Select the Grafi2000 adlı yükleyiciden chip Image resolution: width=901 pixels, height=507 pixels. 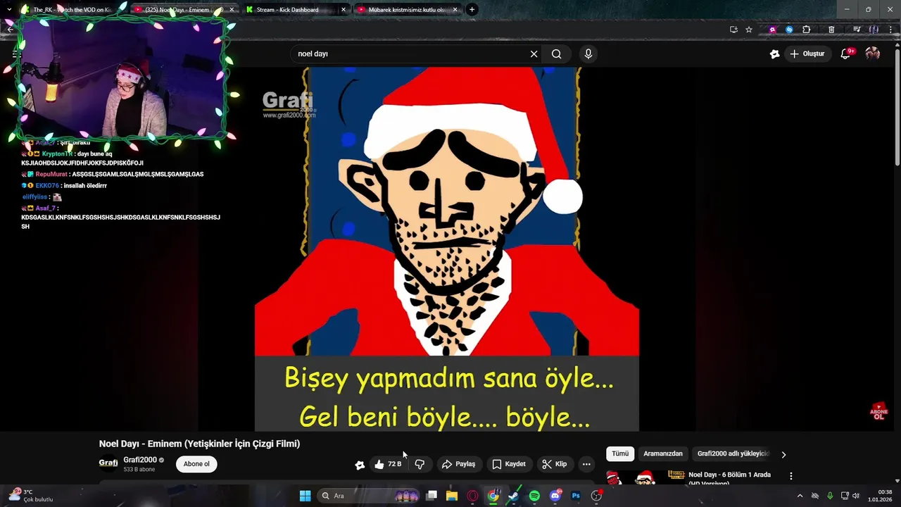coord(733,454)
